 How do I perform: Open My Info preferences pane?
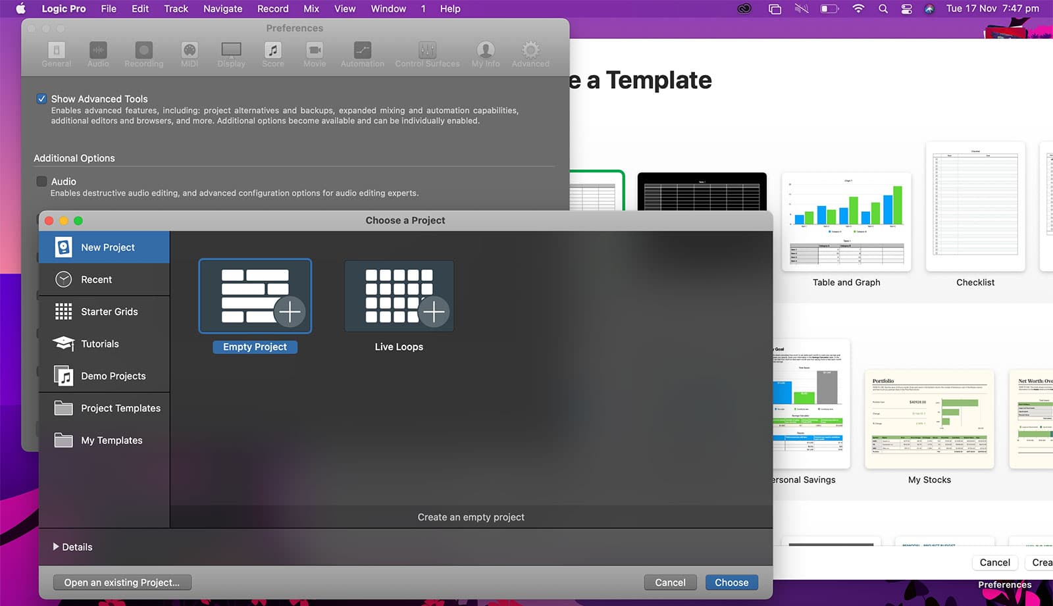486,55
